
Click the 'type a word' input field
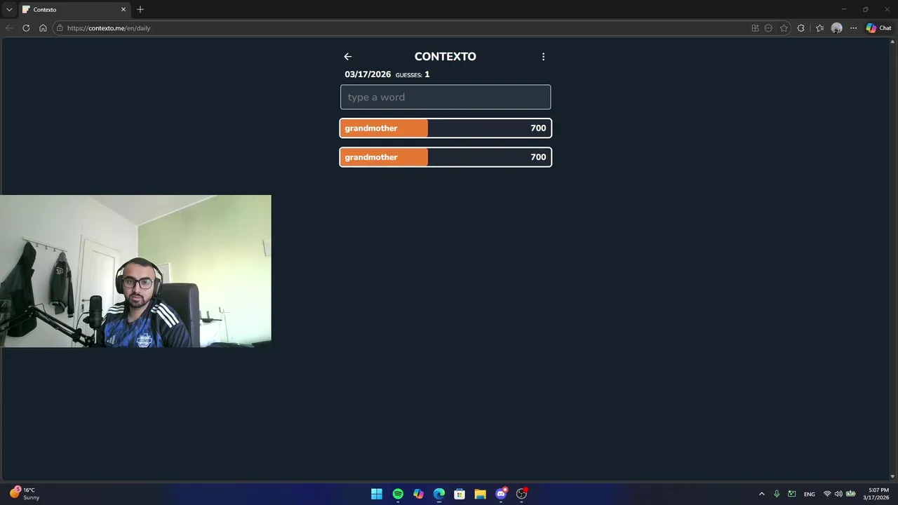pos(445,97)
